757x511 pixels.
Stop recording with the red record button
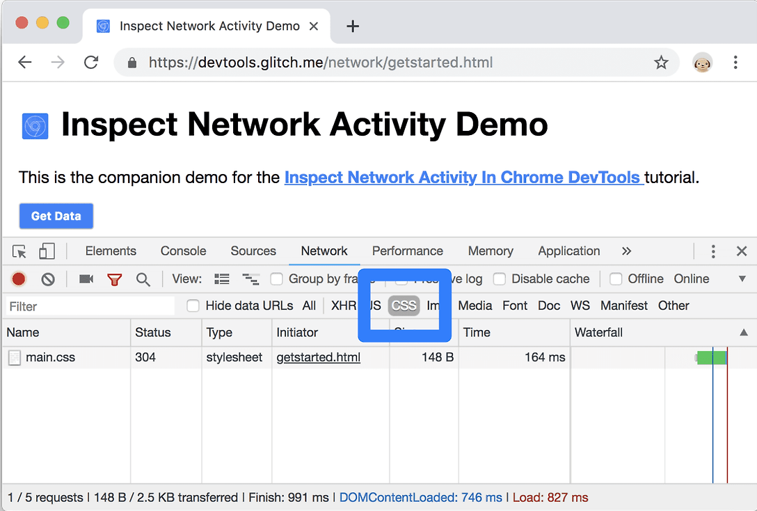(x=19, y=279)
